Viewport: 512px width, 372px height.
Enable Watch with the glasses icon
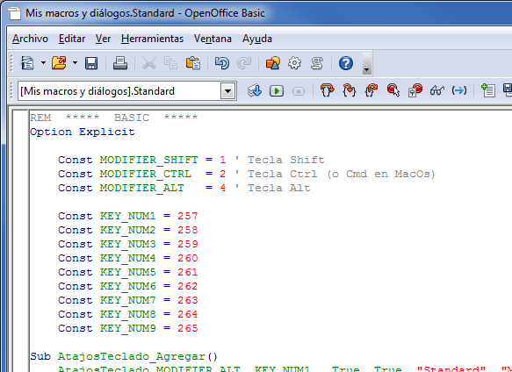click(436, 90)
